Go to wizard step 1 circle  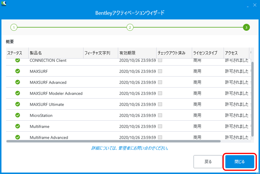tap(14, 27)
